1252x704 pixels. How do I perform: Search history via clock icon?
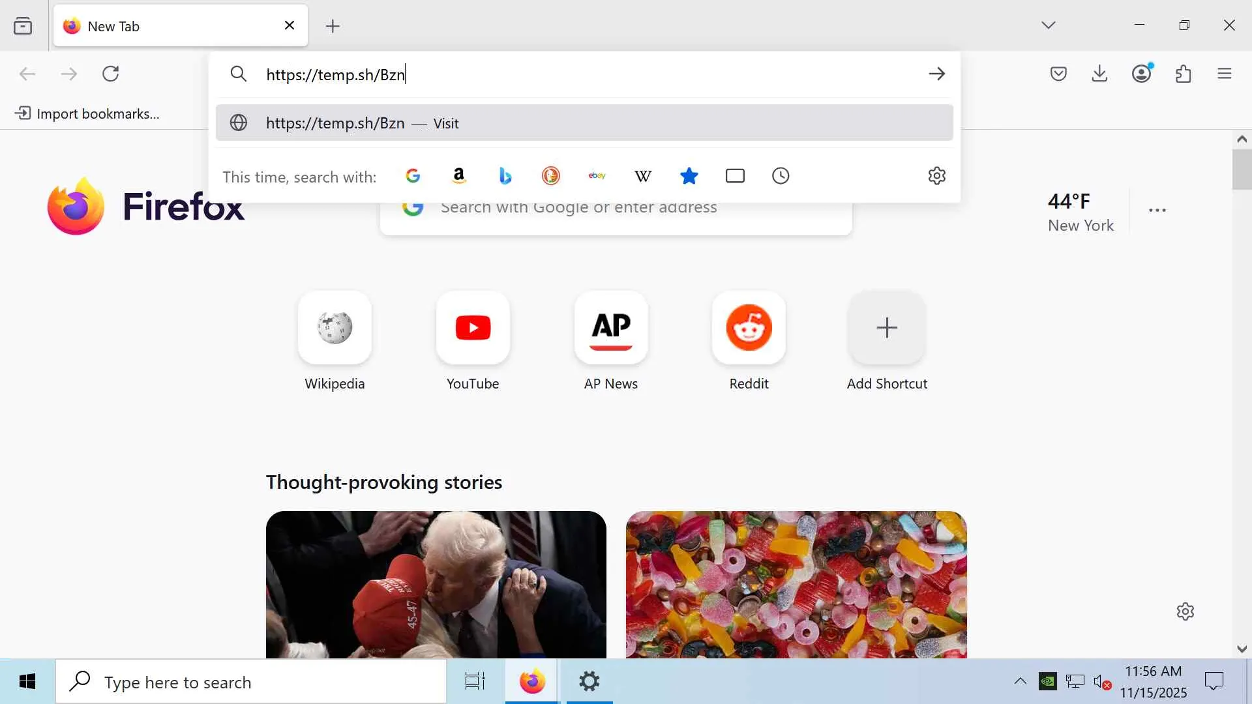[x=781, y=176]
